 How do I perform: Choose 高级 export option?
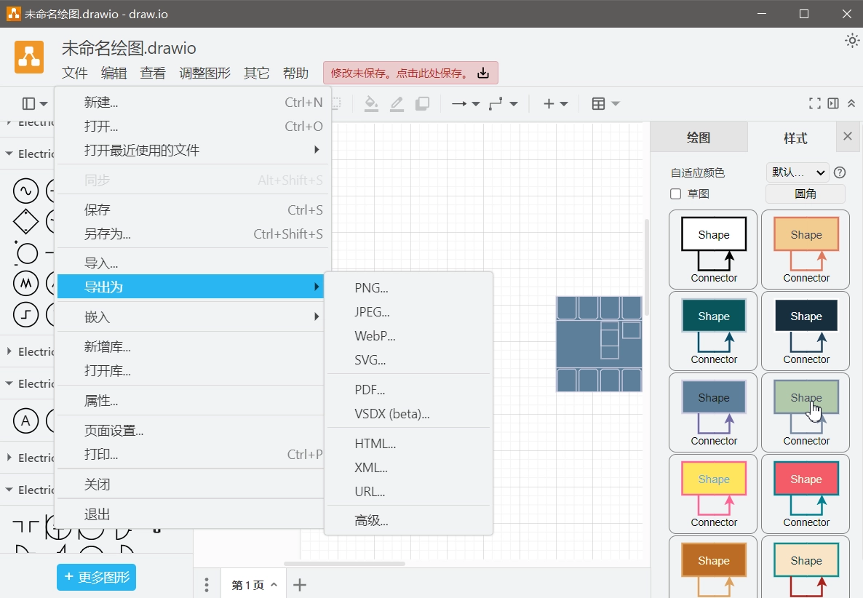click(408, 520)
